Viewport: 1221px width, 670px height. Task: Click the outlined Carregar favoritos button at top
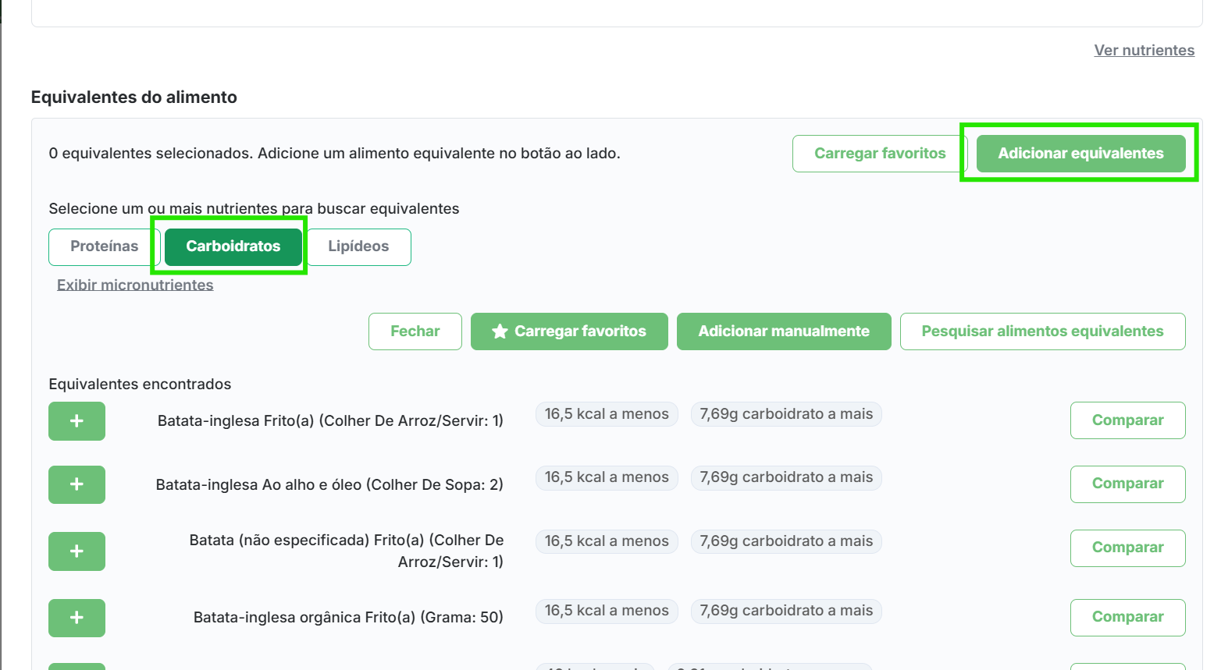(x=879, y=154)
